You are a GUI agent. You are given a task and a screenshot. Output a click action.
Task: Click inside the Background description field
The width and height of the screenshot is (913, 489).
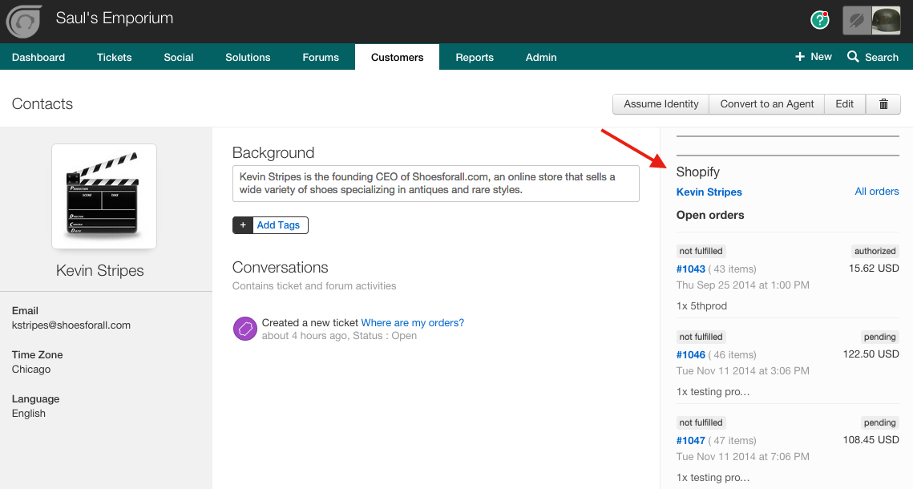(x=435, y=184)
